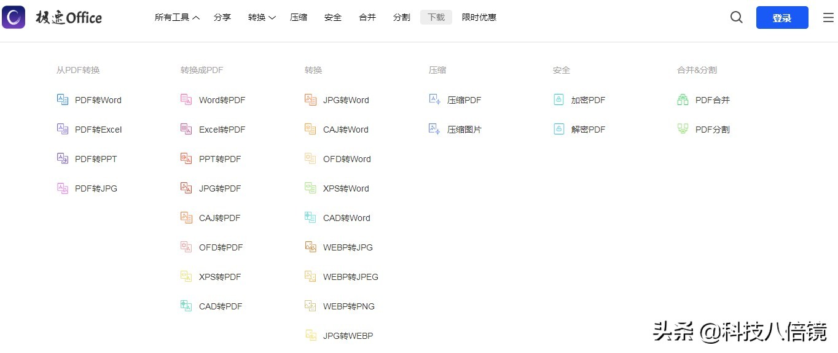
Task: Open the CAD转PDF link
Action: pyautogui.click(x=221, y=306)
